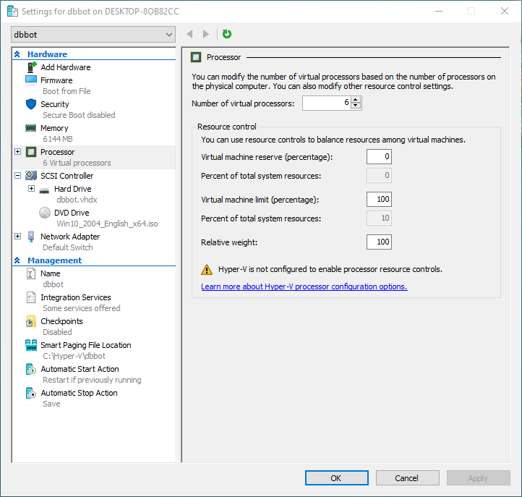Click the Some services offered text

pyautogui.click(x=81, y=308)
